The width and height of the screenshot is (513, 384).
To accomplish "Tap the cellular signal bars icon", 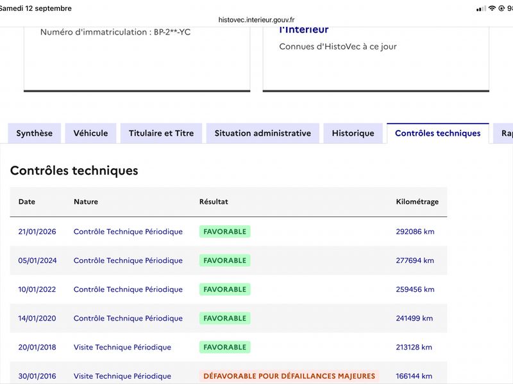I will click(481, 9).
